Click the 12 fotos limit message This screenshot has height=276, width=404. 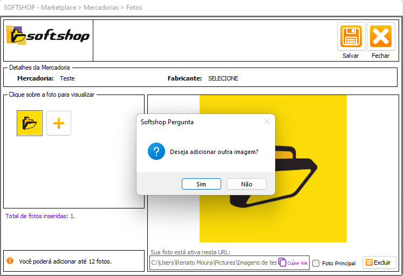click(65, 261)
